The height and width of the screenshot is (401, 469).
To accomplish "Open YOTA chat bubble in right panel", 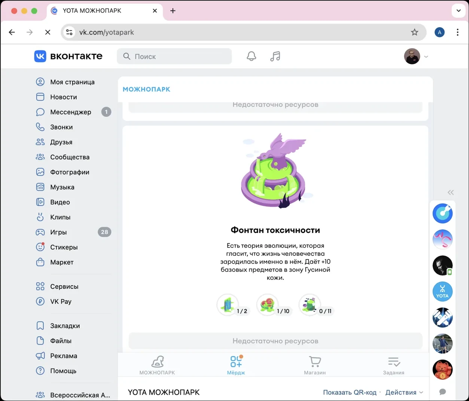I will pos(442,291).
